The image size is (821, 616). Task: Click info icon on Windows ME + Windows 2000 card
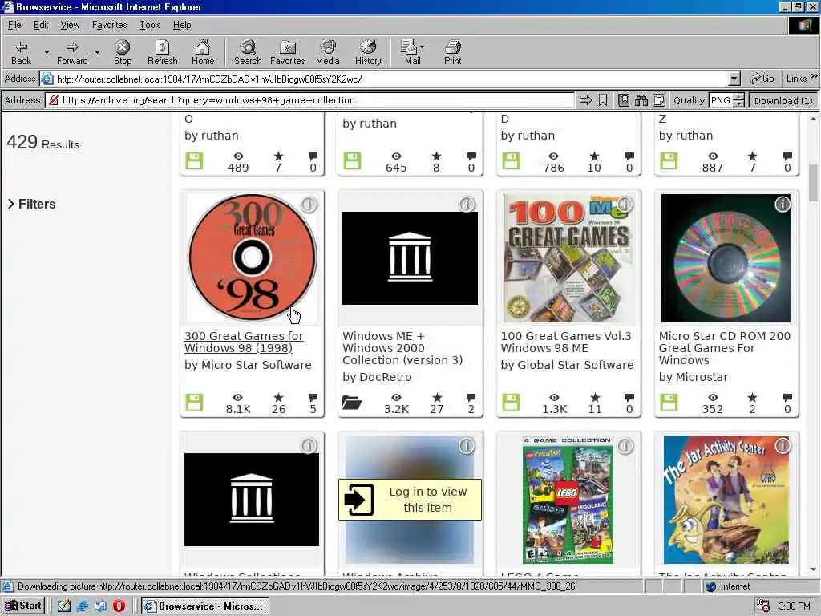(467, 205)
